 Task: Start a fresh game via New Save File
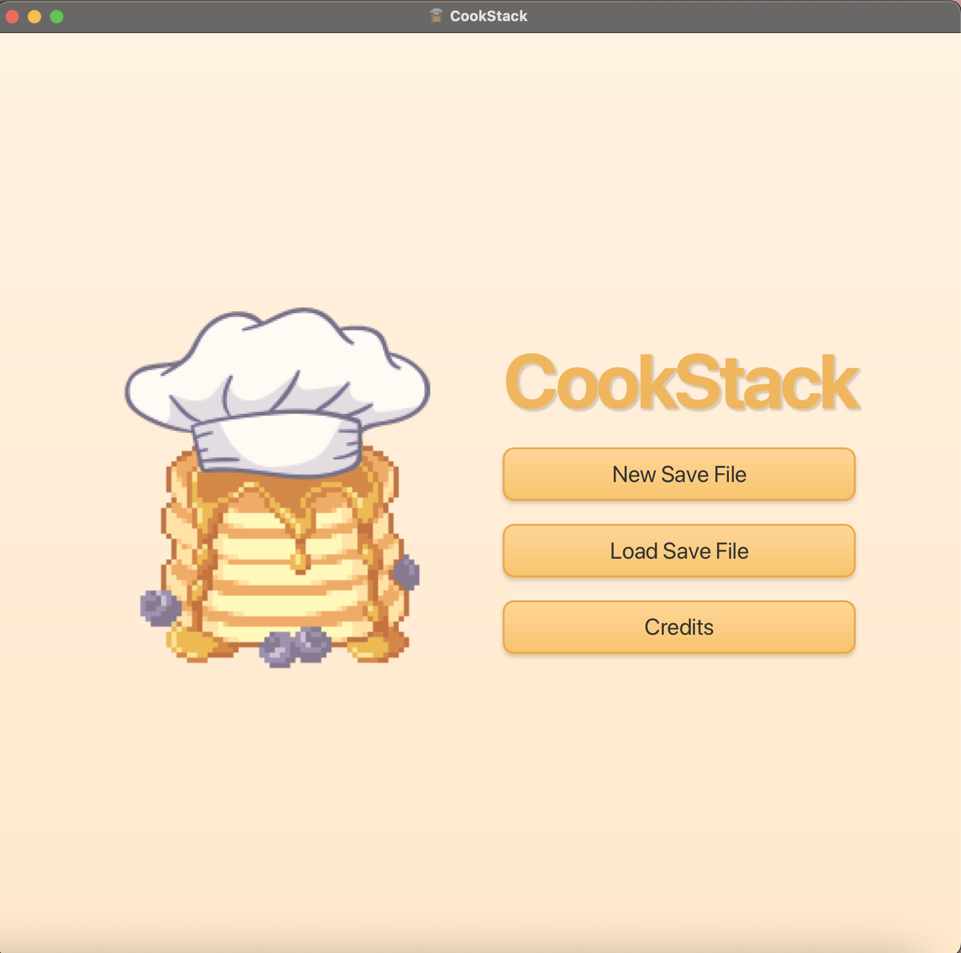[x=678, y=474]
